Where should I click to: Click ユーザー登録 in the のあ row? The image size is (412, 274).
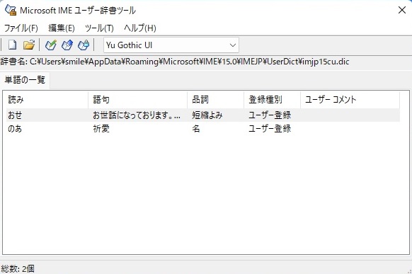[270, 129]
